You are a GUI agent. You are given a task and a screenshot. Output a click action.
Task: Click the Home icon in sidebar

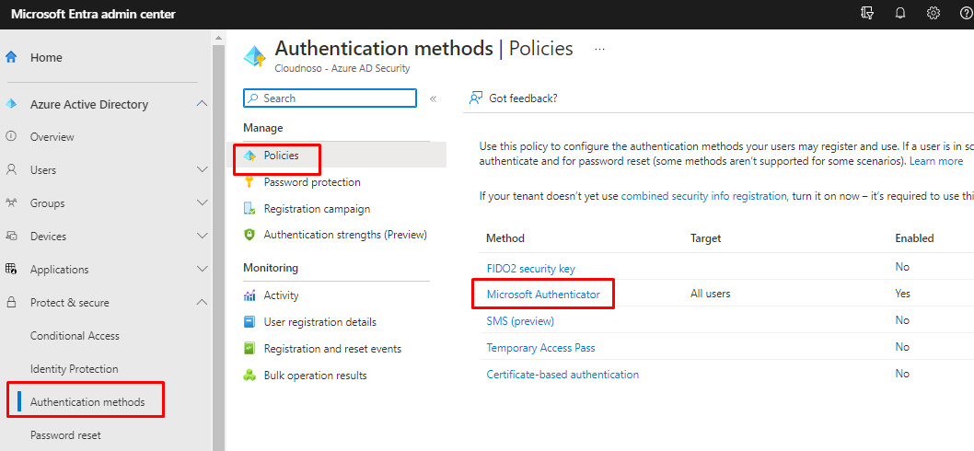coord(12,57)
